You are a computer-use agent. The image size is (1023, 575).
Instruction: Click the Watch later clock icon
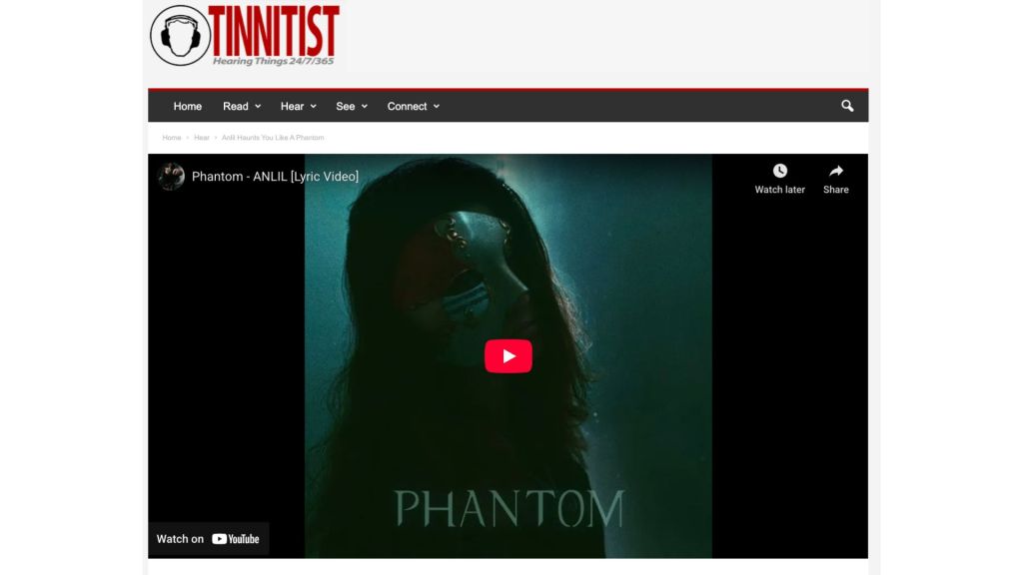pyautogui.click(x=779, y=171)
